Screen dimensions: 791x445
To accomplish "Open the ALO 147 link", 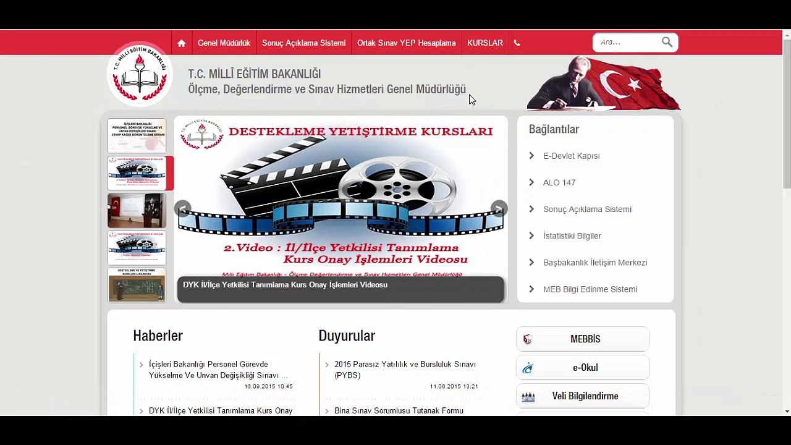I will tap(559, 182).
